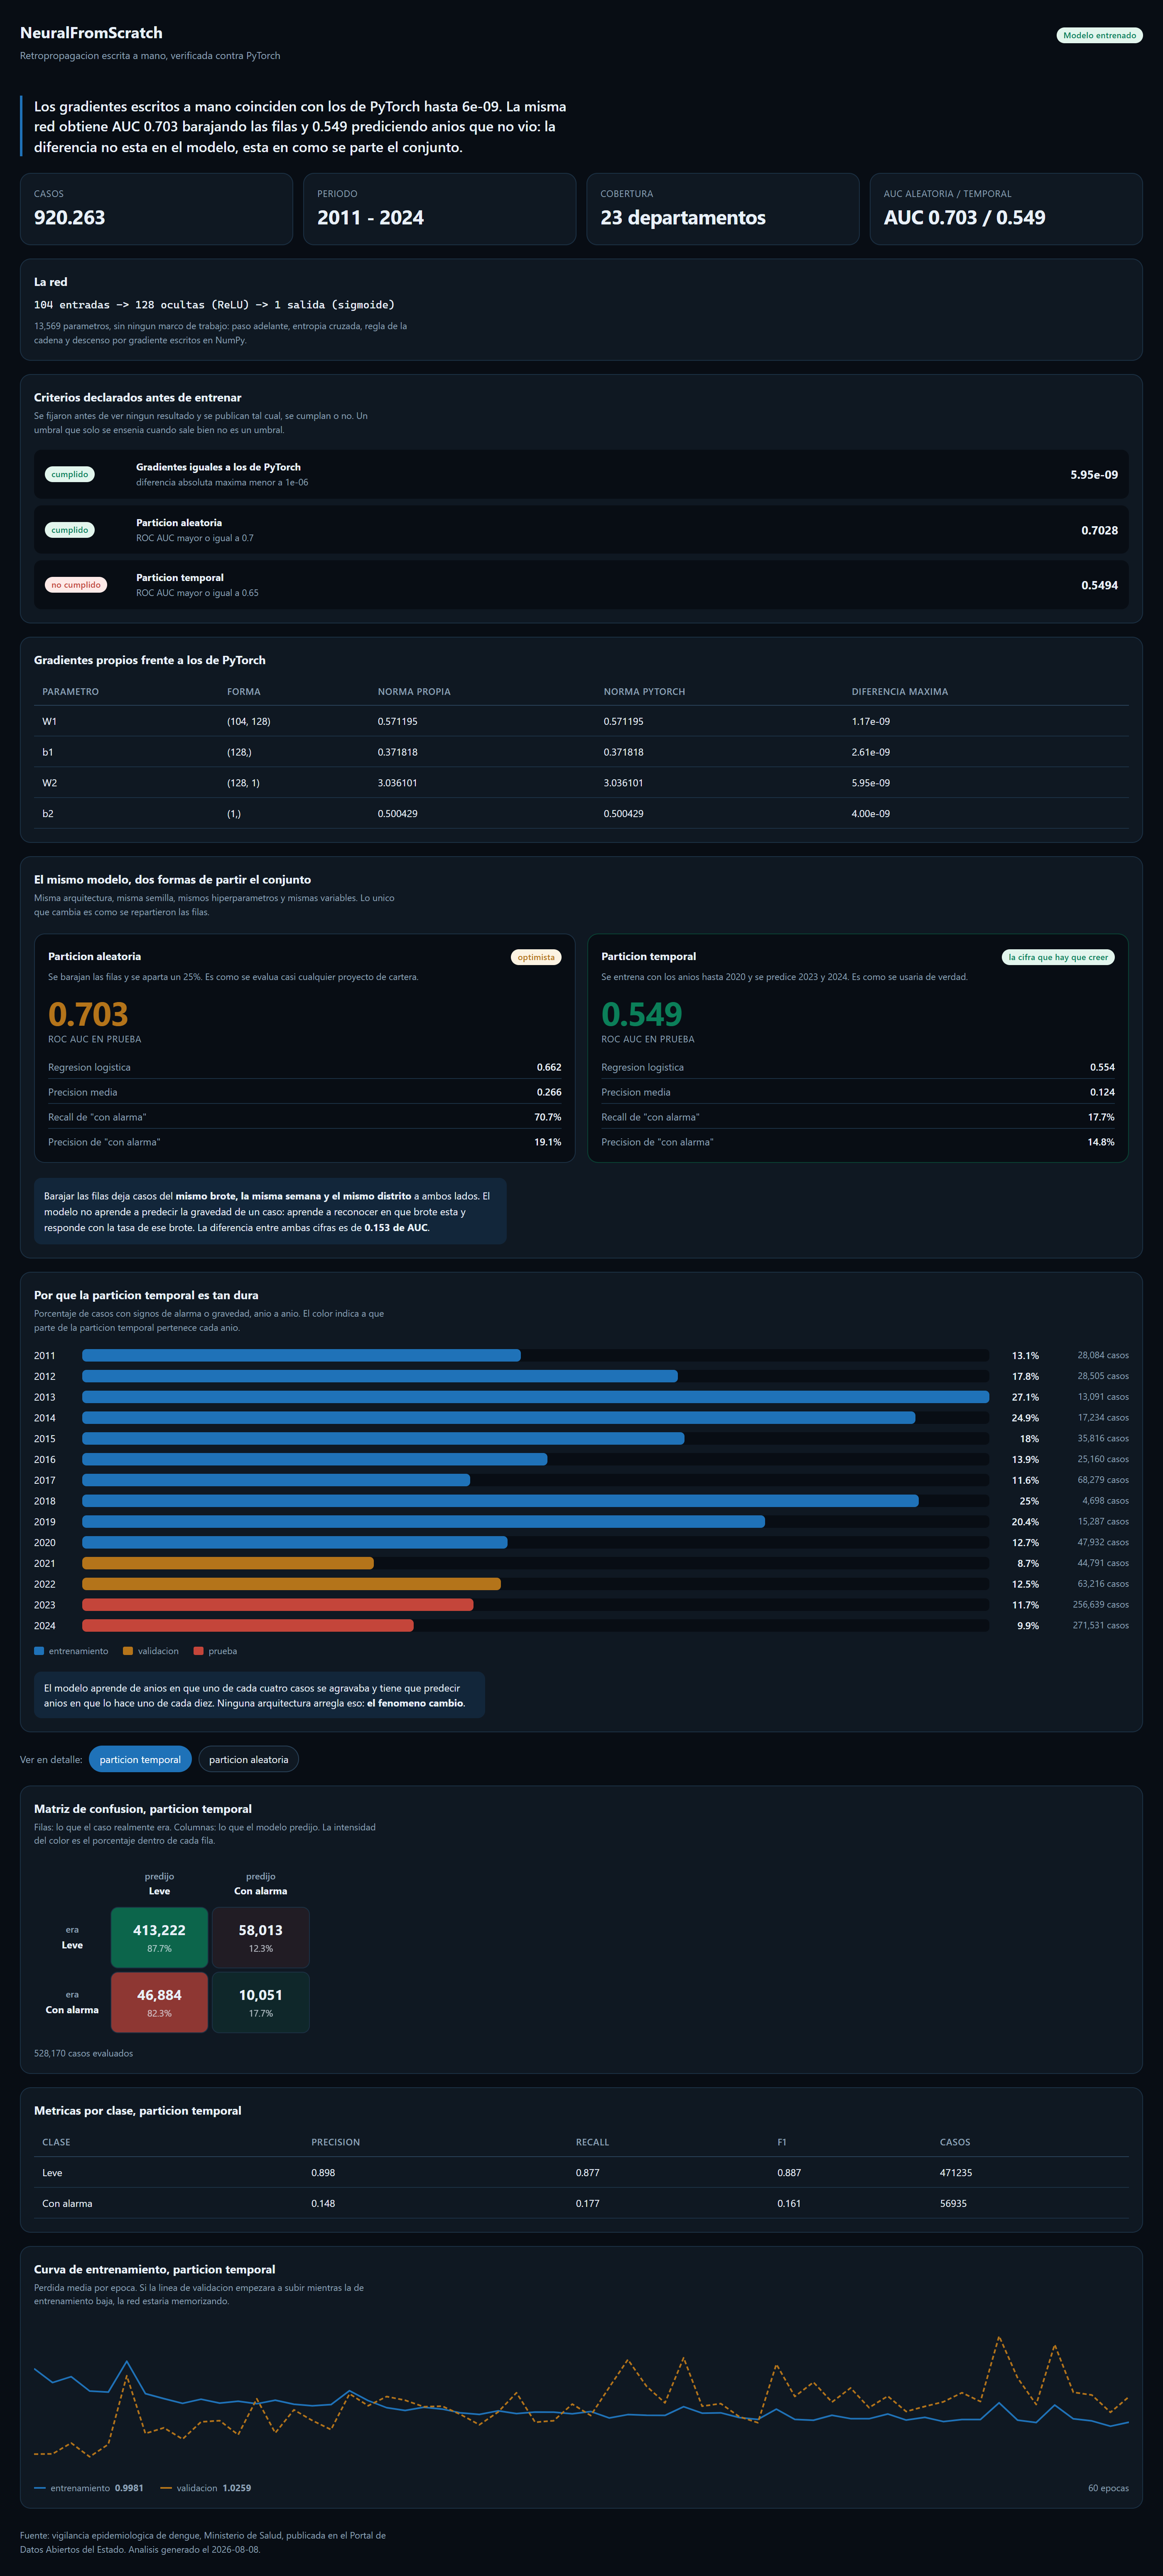The height and width of the screenshot is (2576, 1163).
Task: Click the entrenamiento loss value 0.9981
Action: (129, 2488)
